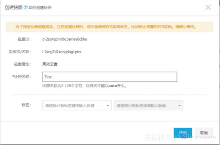Viewport: 220px width, 145px height.
Task: Click the orange ECS warning notice text
Action: (x=106, y=27)
